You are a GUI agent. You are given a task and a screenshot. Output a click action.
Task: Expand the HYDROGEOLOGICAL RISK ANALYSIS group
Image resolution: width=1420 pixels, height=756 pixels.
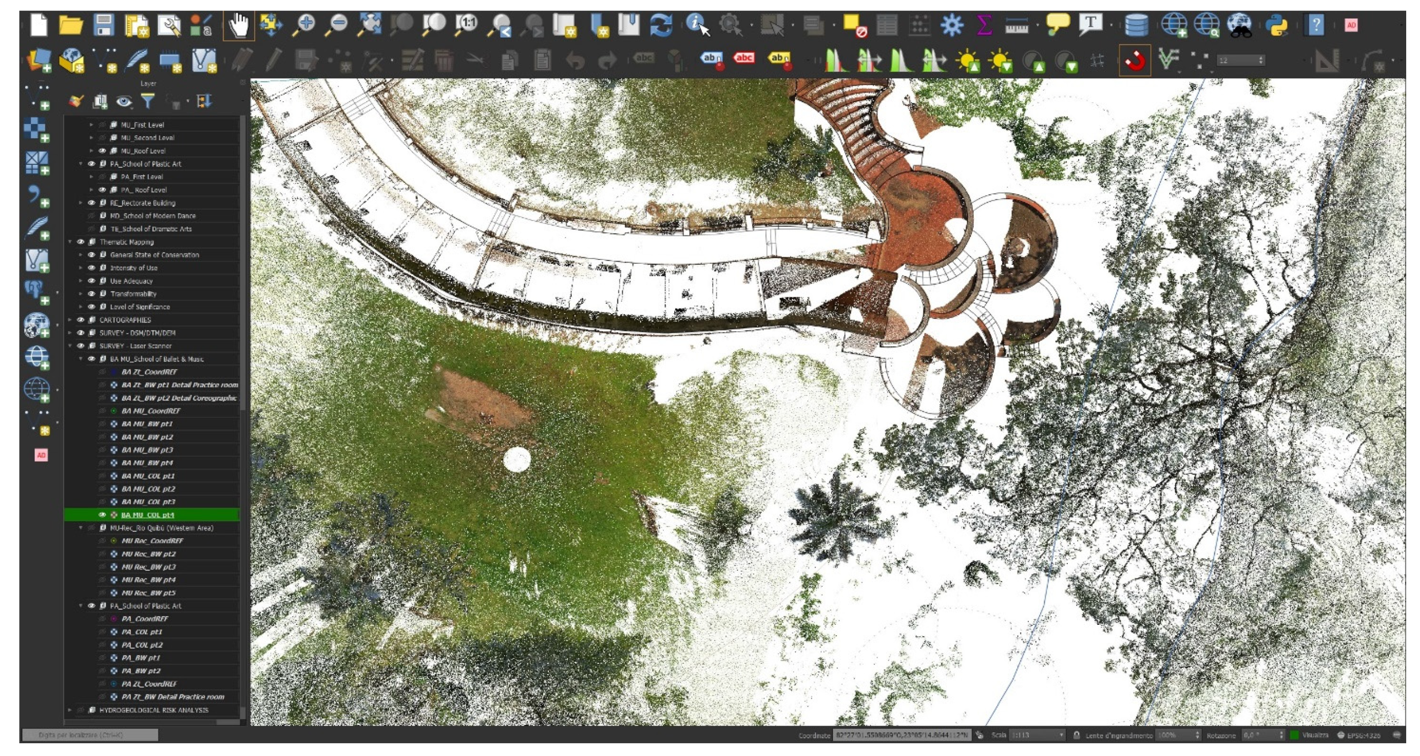click(70, 711)
